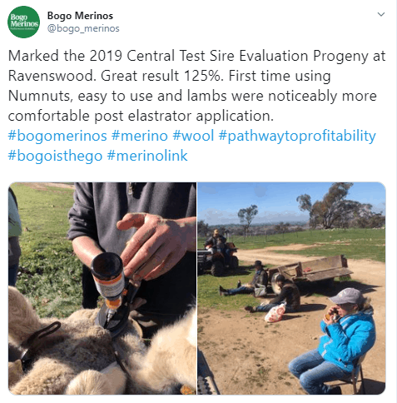
Task: Expand the tweet options chevron menu
Action: click(381, 14)
